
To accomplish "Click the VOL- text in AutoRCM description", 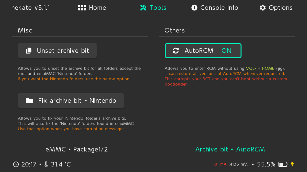I will click(251, 69).
